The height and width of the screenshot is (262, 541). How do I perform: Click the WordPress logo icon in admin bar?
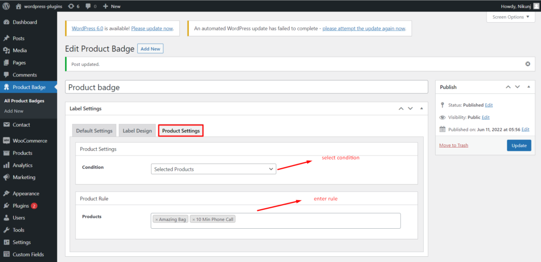click(6, 6)
